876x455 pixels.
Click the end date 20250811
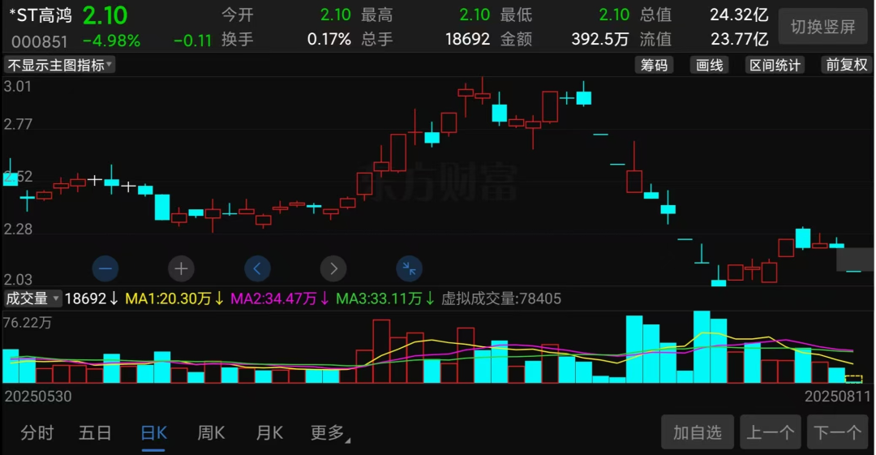(x=837, y=397)
